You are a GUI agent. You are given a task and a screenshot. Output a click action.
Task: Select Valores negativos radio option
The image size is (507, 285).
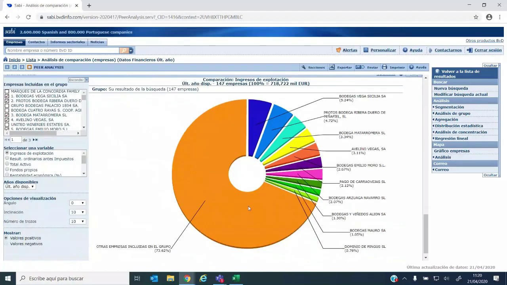tap(7, 244)
